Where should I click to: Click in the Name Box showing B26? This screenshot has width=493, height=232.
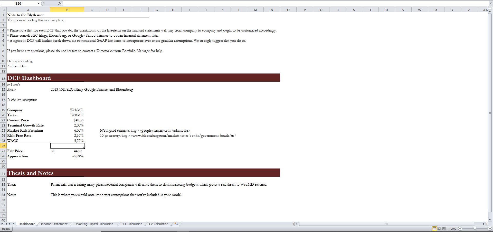pos(18,3)
